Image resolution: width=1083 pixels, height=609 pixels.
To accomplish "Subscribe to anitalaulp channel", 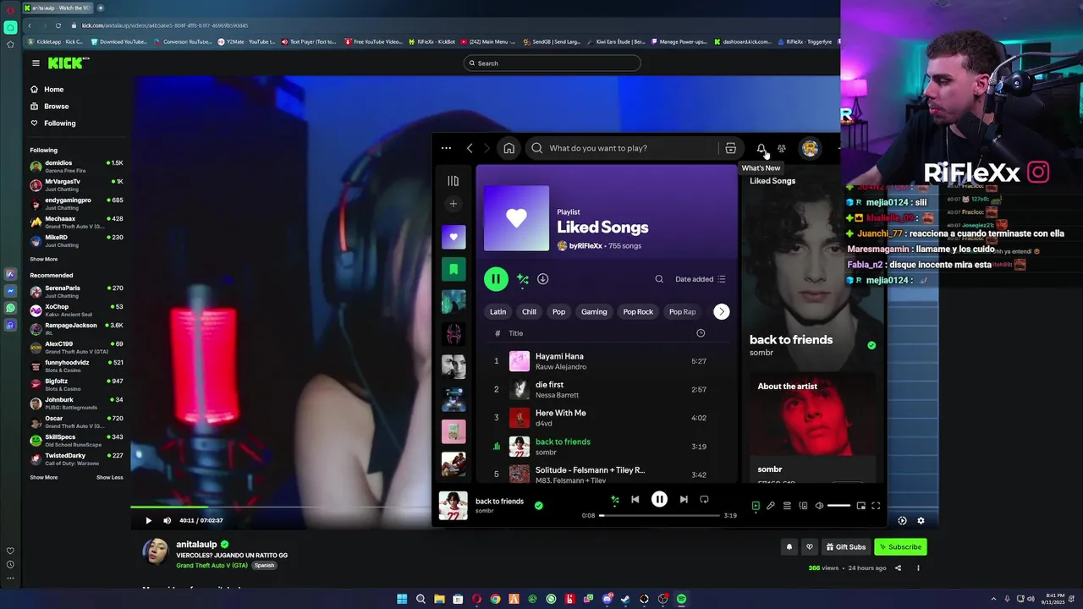I will (899, 547).
